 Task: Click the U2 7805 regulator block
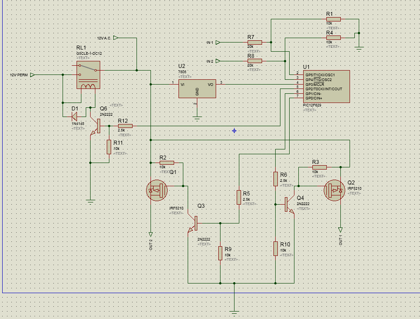point(197,89)
